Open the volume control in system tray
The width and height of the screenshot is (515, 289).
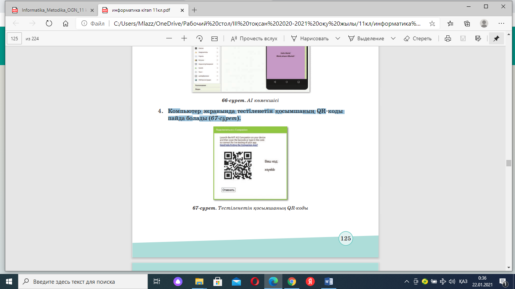452,281
